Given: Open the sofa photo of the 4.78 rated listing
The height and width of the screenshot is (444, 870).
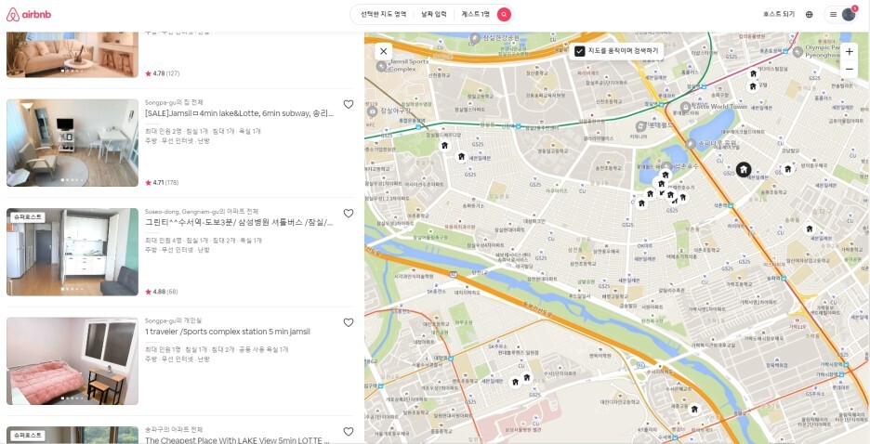Looking at the screenshot, I should click(x=72, y=54).
